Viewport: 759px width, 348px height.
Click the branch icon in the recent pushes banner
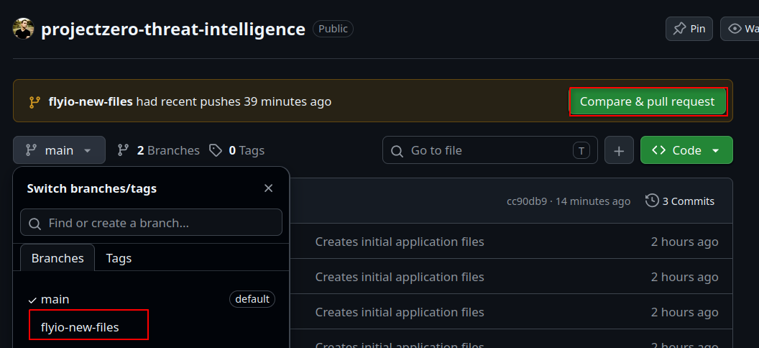point(34,101)
